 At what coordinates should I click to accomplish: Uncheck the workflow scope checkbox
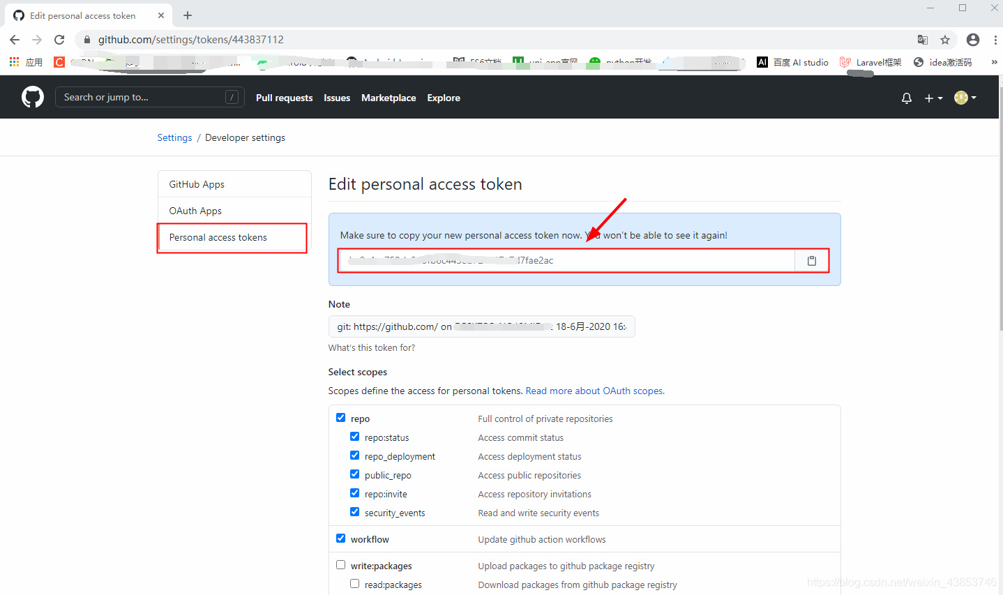(x=340, y=538)
